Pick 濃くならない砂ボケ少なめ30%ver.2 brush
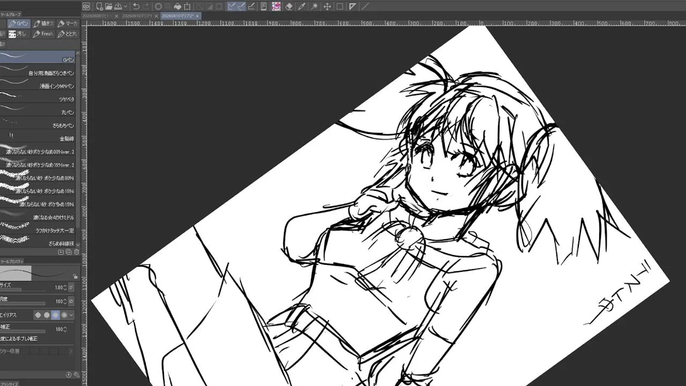The width and height of the screenshot is (686, 386). (x=38, y=149)
